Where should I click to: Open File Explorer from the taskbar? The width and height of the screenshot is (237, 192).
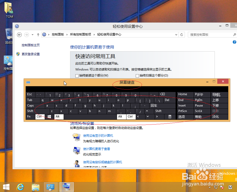[35, 187]
